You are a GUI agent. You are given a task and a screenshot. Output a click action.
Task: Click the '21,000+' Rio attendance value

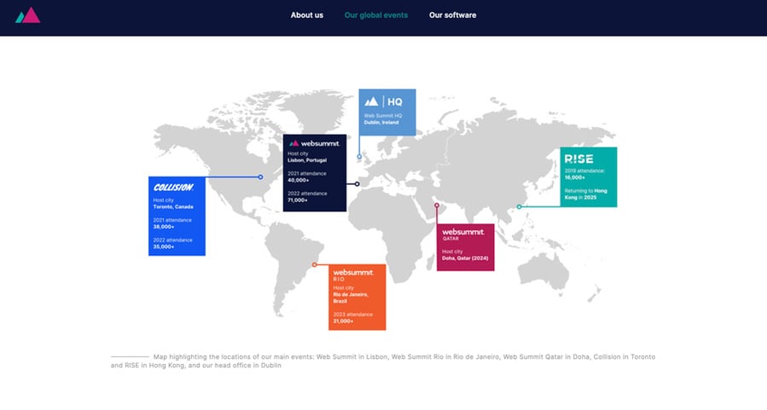pyautogui.click(x=343, y=321)
